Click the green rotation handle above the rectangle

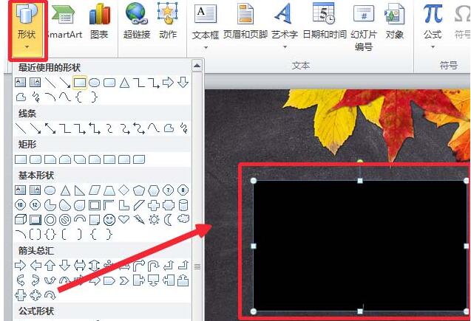tap(360, 161)
